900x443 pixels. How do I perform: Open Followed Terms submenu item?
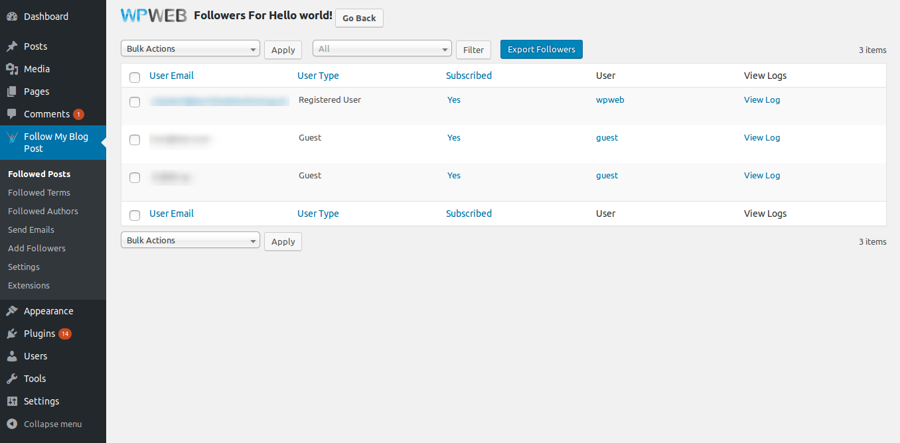click(39, 192)
